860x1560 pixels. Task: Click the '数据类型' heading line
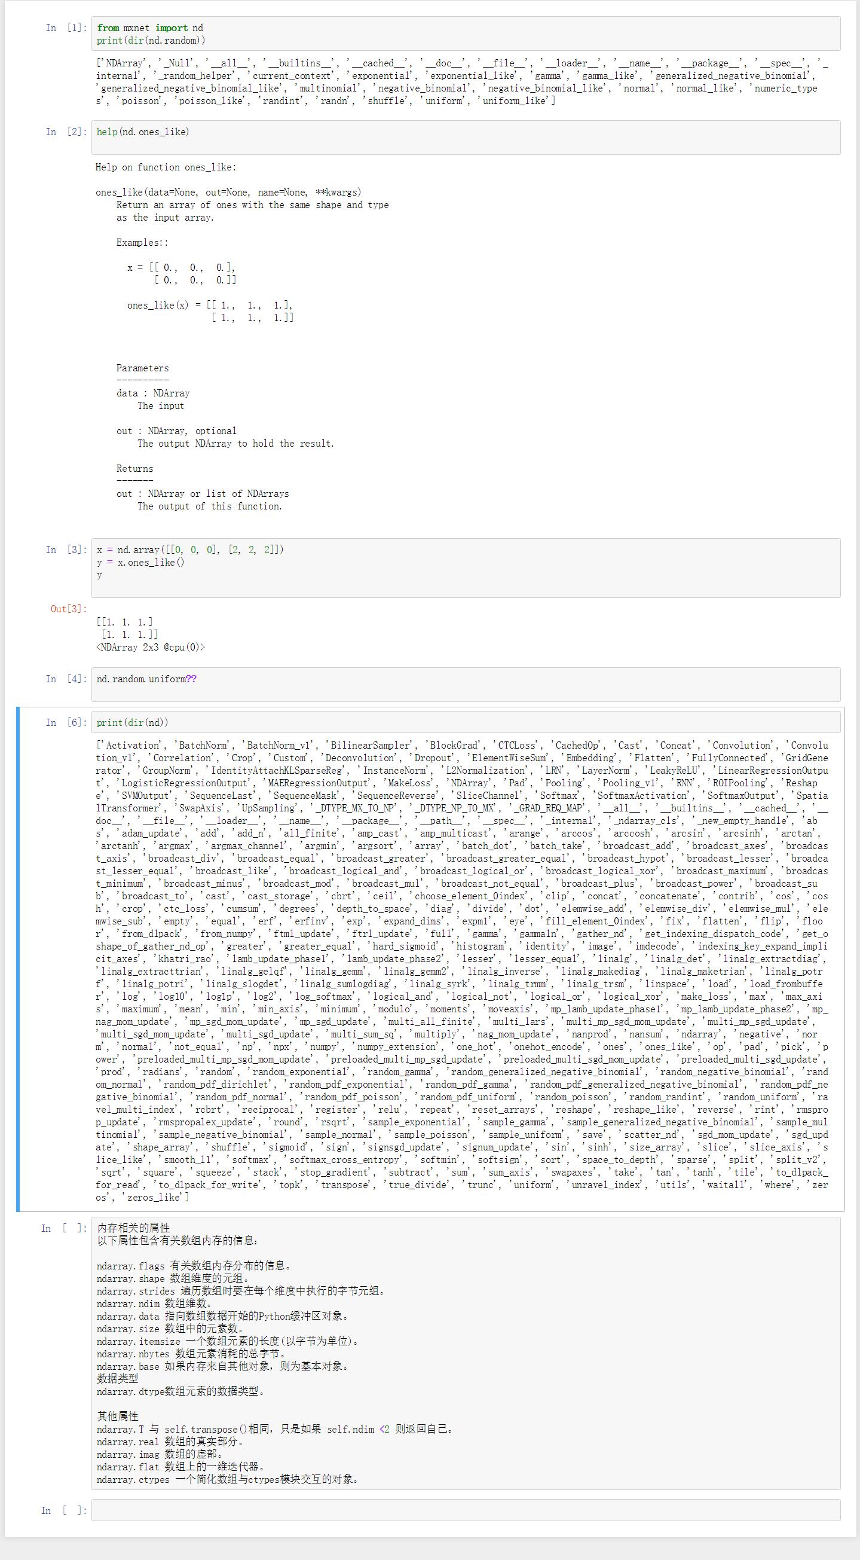pos(117,1378)
